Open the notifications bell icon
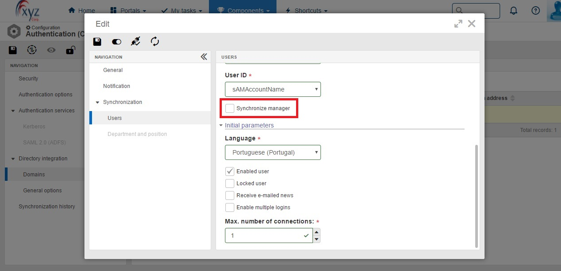 pos(513,11)
